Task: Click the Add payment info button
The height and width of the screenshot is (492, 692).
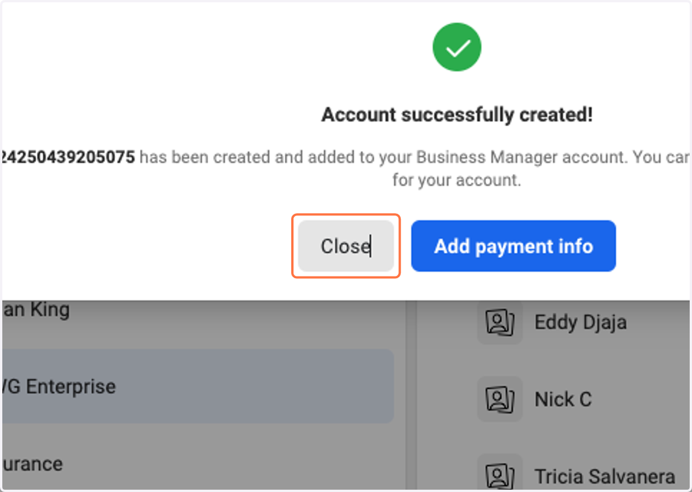Action: 513,246
